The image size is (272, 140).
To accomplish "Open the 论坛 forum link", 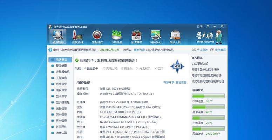I will pyautogui.click(x=200, y=26).
